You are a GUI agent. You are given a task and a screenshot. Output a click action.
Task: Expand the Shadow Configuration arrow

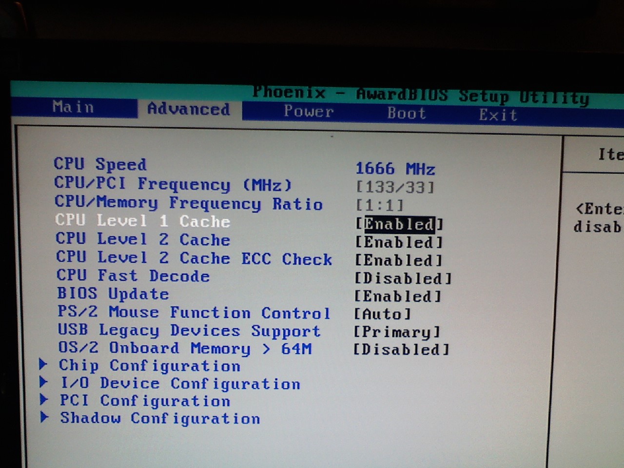(x=45, y=417)
